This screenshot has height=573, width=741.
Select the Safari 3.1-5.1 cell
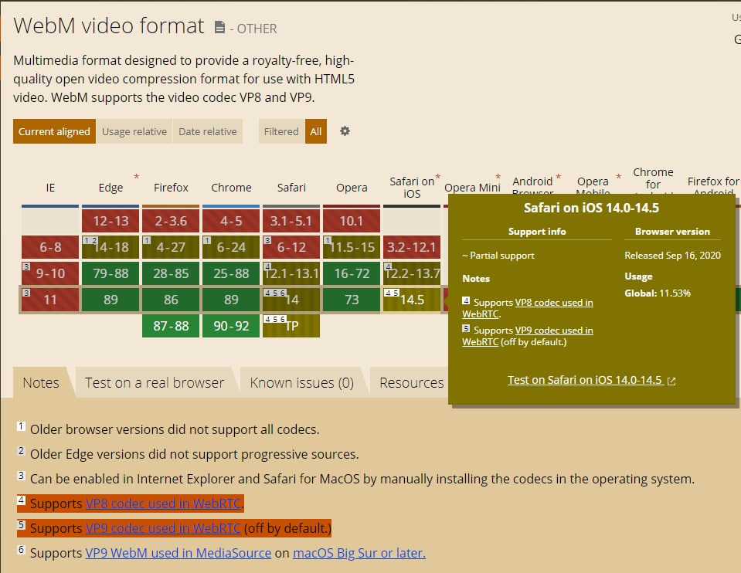pyautogui.click(x=291, y=221)
